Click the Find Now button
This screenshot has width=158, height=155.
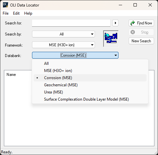[141, 23]
